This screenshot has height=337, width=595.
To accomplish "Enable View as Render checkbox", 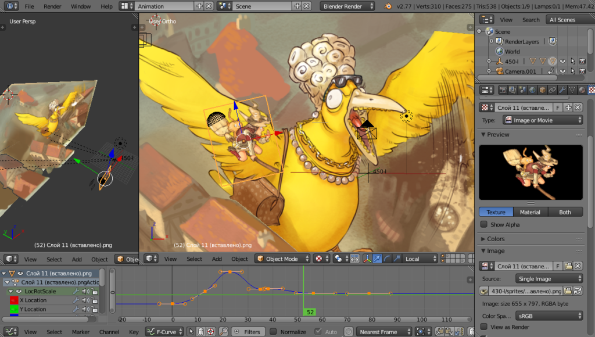I will click(484, 327).
